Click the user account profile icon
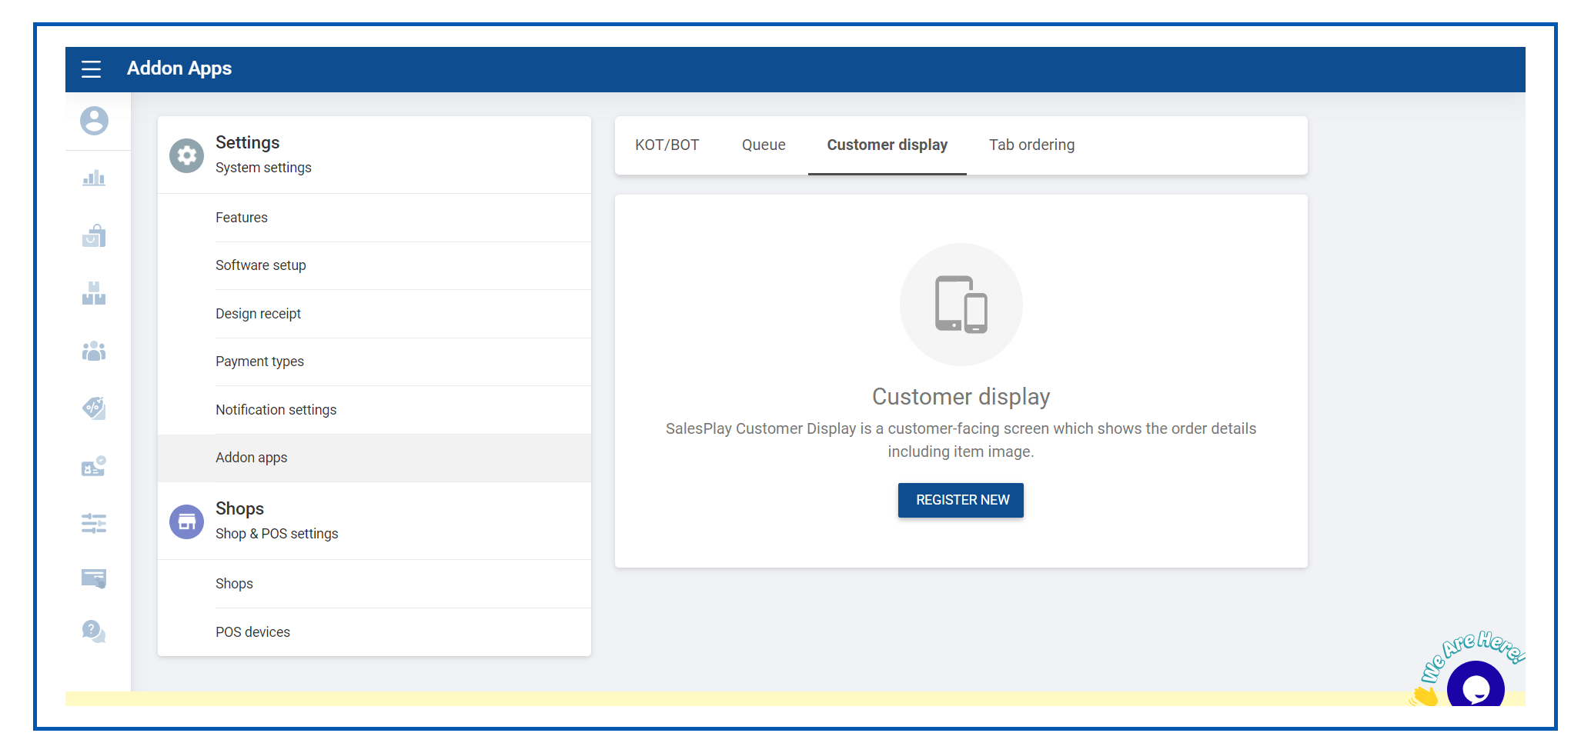1591x753 pixels. (x=94, y=121)
